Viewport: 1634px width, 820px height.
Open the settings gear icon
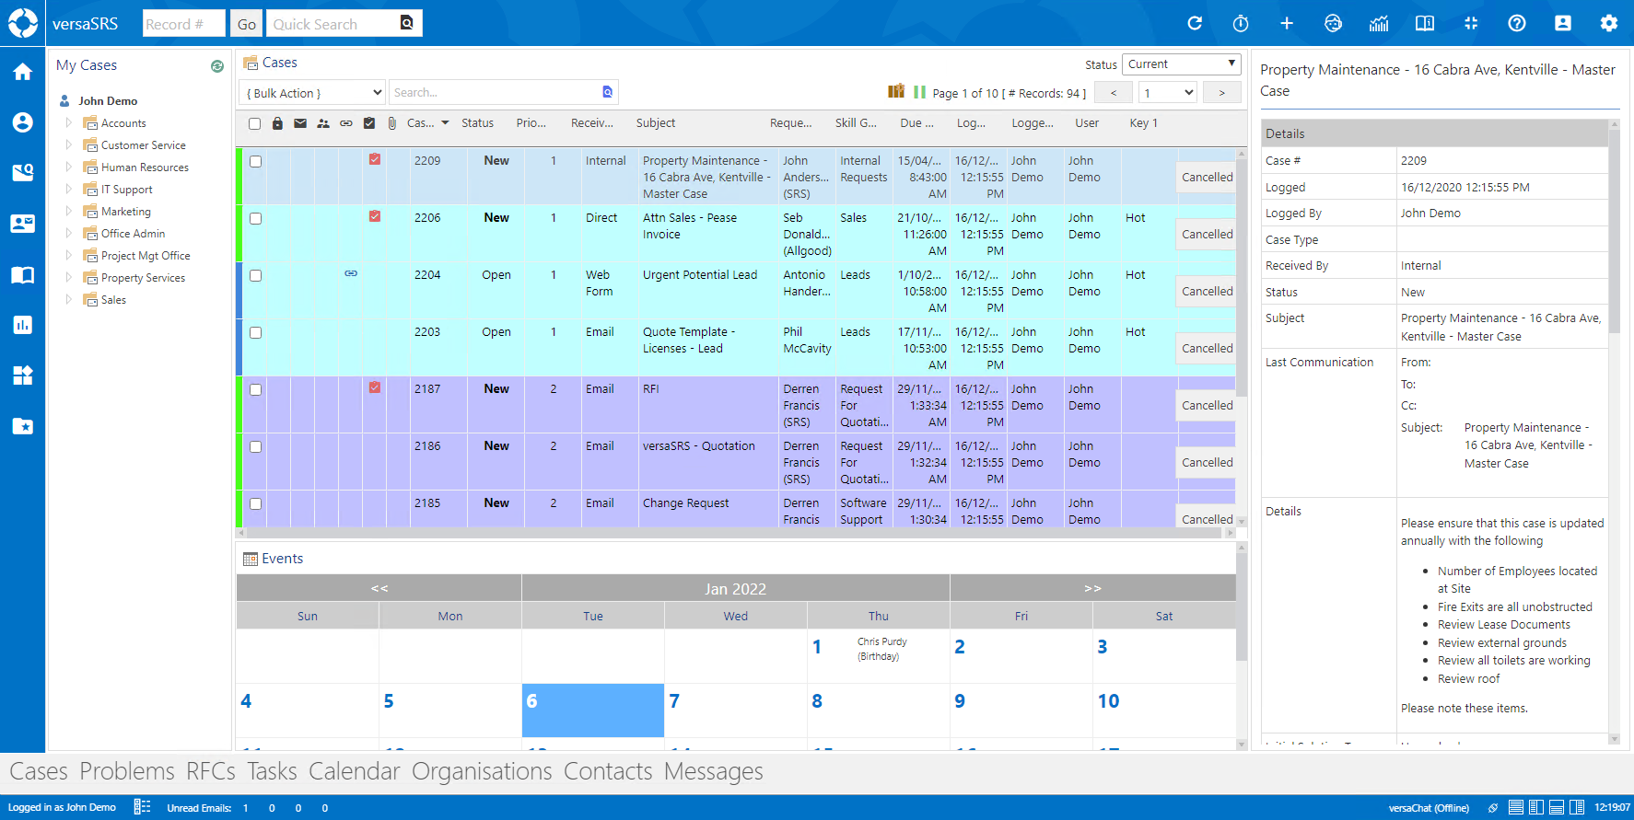click(1608, 24)
